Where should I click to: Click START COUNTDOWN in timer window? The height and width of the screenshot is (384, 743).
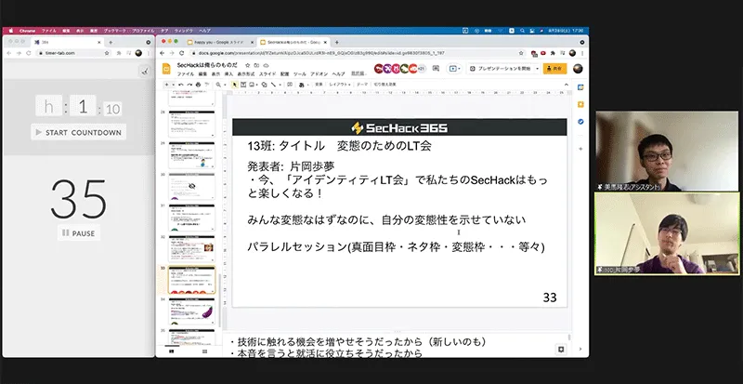click(x=79, y=132)
